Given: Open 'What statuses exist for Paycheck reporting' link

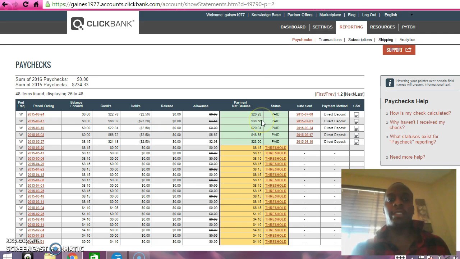Looking at the screenshot, I should click(414, 139).
